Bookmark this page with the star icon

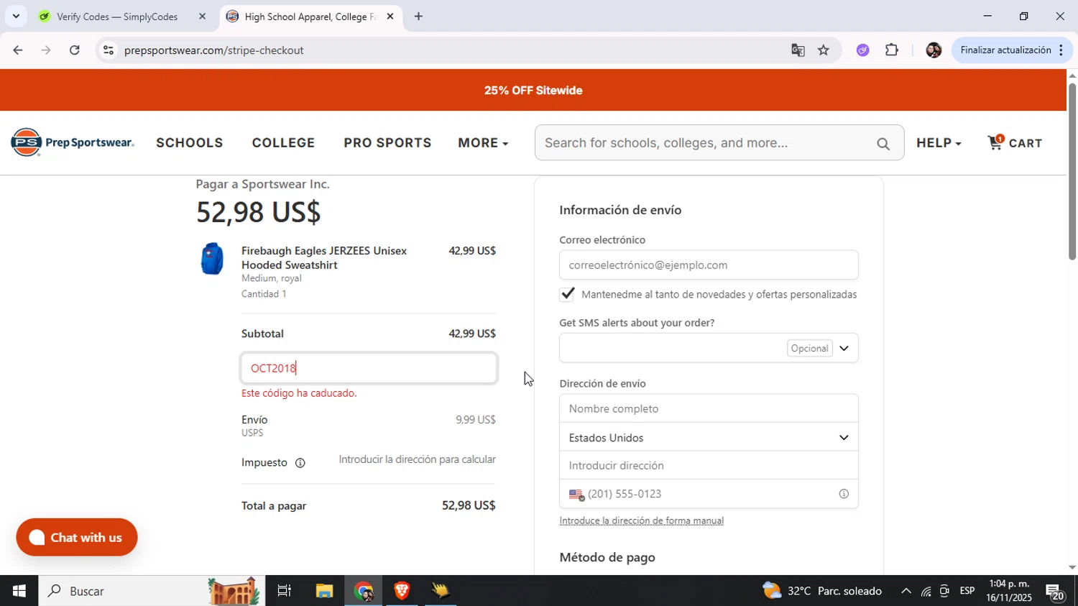point(824,50)
